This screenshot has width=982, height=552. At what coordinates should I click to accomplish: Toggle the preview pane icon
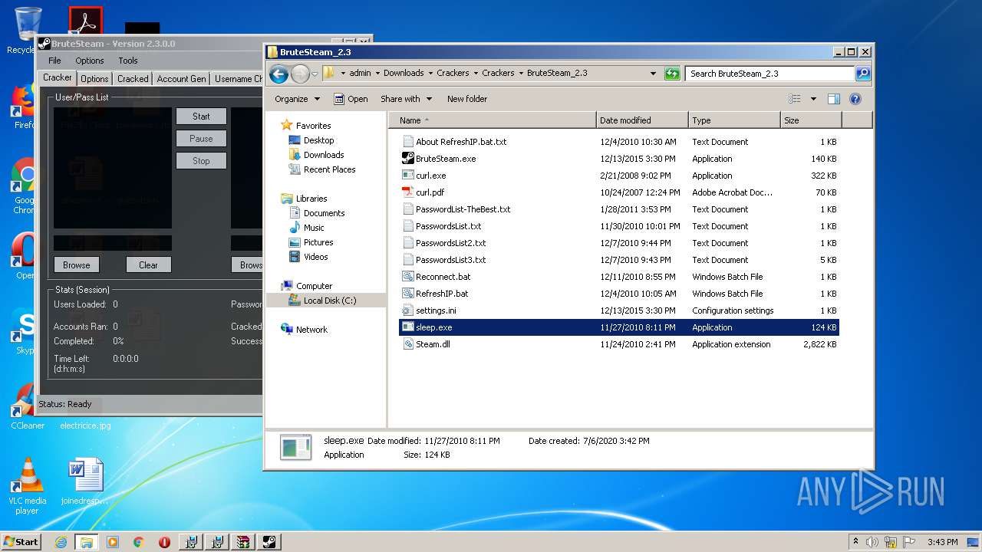[x=834, y=99]
